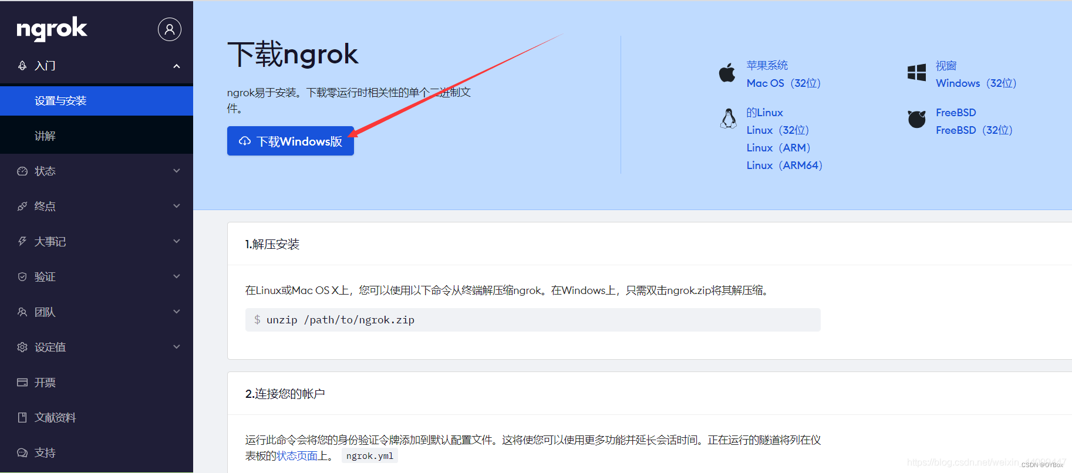
Task: Open the Mac OS (32位) link
Action: pyautogui.click(x=783, y=83)
